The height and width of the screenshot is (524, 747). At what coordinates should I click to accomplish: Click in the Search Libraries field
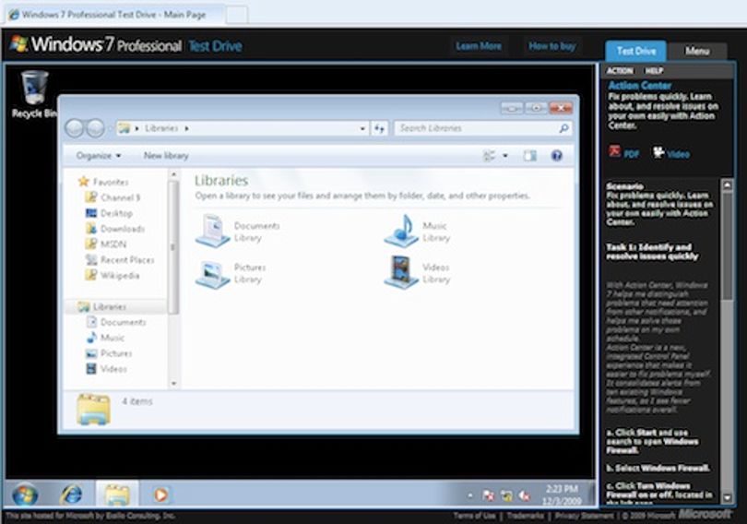point(483,128)
